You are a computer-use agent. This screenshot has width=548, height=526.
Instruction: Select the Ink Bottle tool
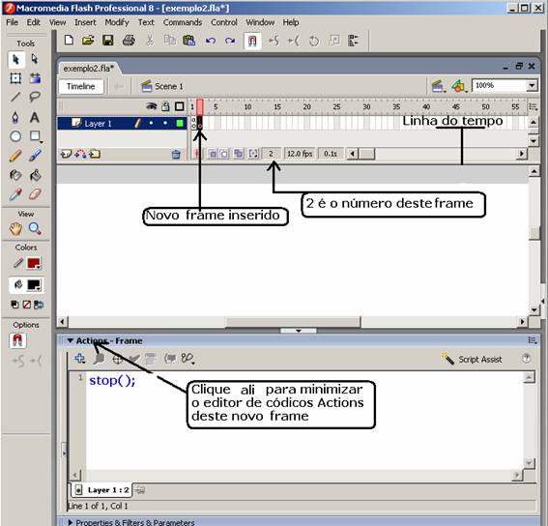15,174
